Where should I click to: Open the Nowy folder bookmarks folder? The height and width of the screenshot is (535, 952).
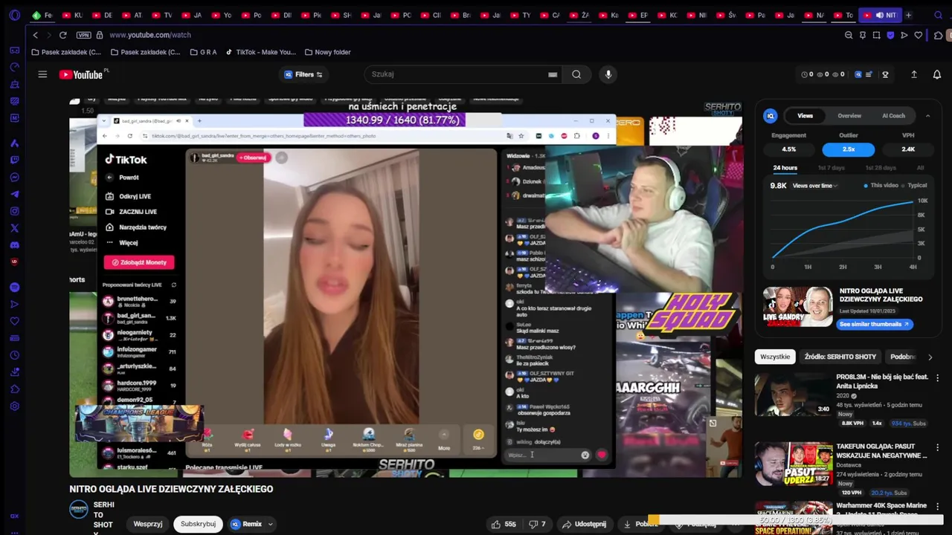(327, 52)
